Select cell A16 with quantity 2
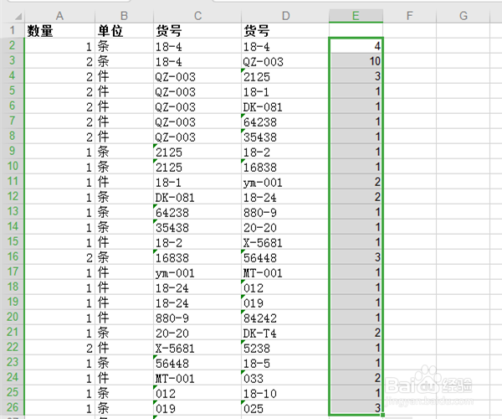The image size is (502, 419). [60, 257]
